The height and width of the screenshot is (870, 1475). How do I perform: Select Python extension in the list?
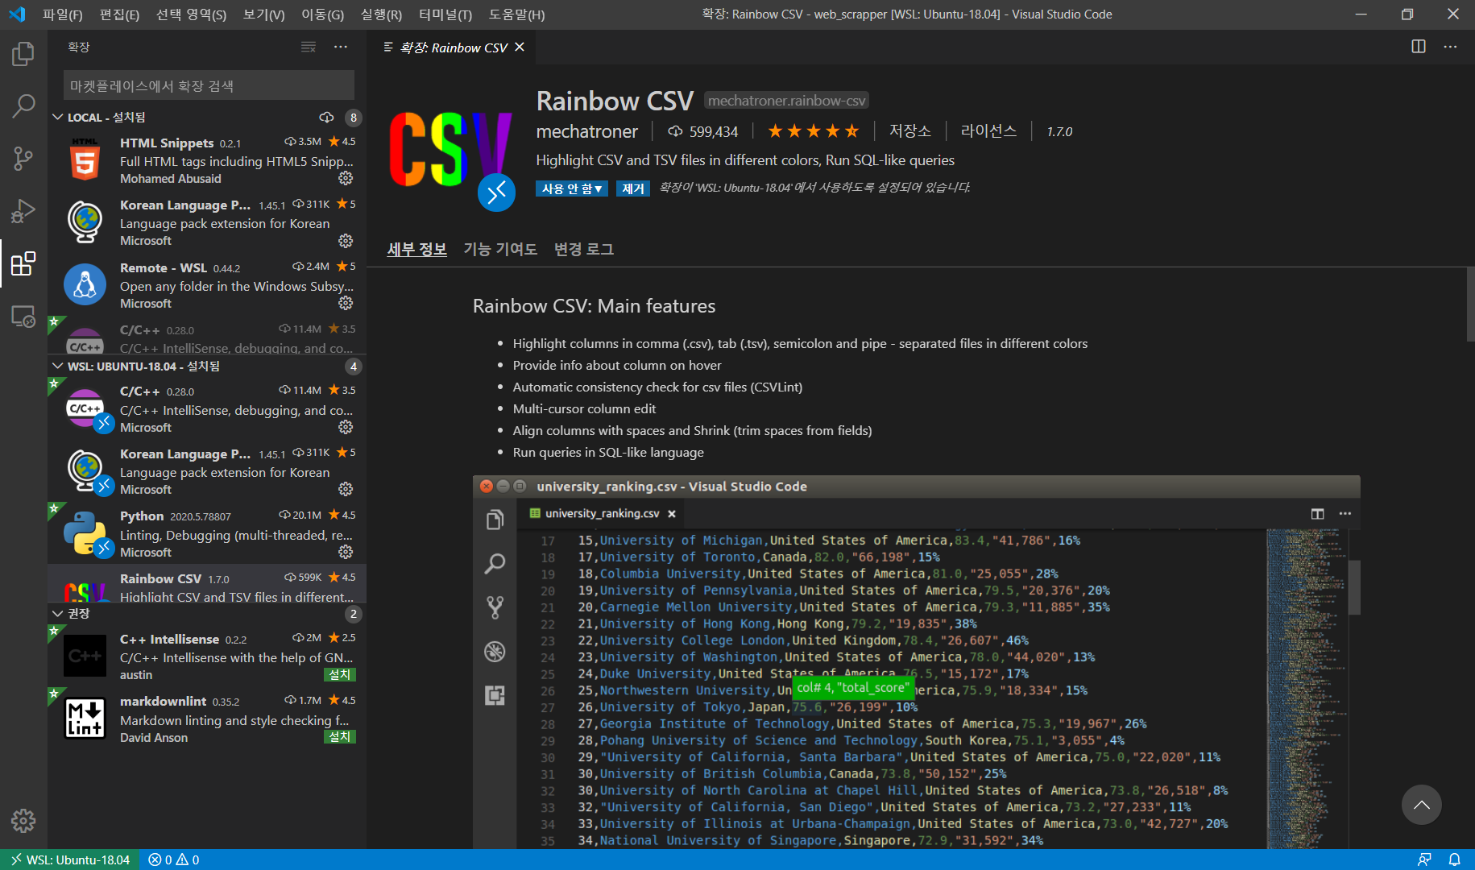(x=207, y=533)
